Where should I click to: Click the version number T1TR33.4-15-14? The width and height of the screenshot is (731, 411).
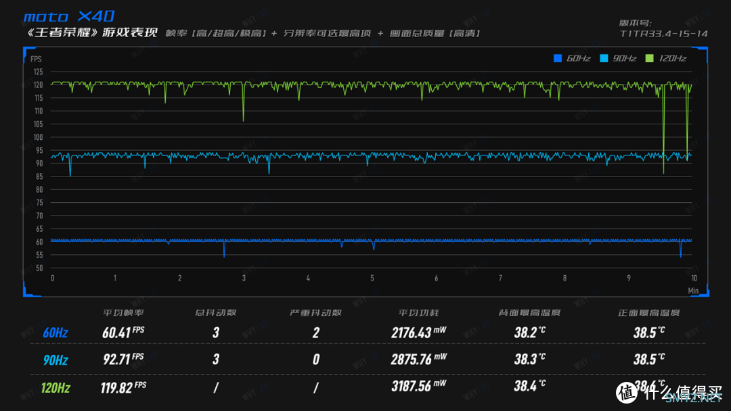(x=663, y=34)
